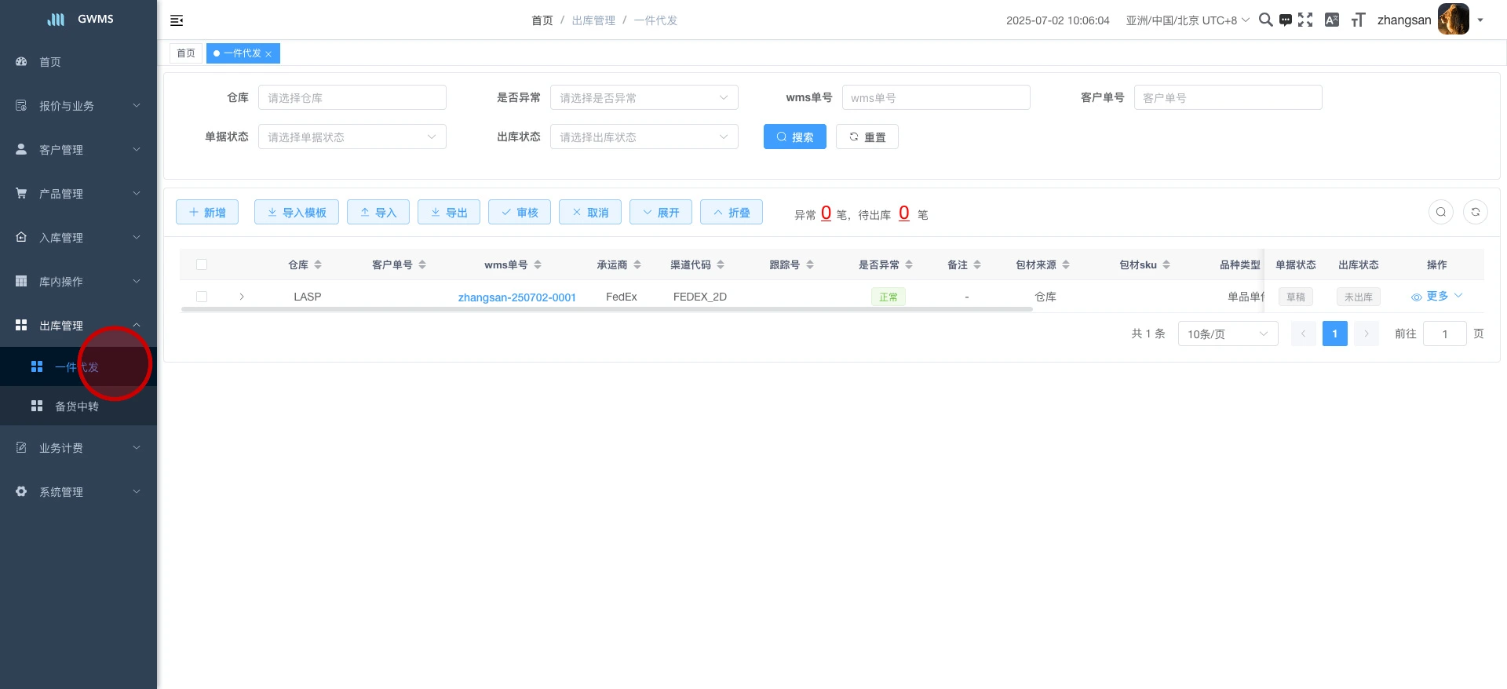
Task: Open the header search magnifier icon
Action: (x=1265, y=20)
